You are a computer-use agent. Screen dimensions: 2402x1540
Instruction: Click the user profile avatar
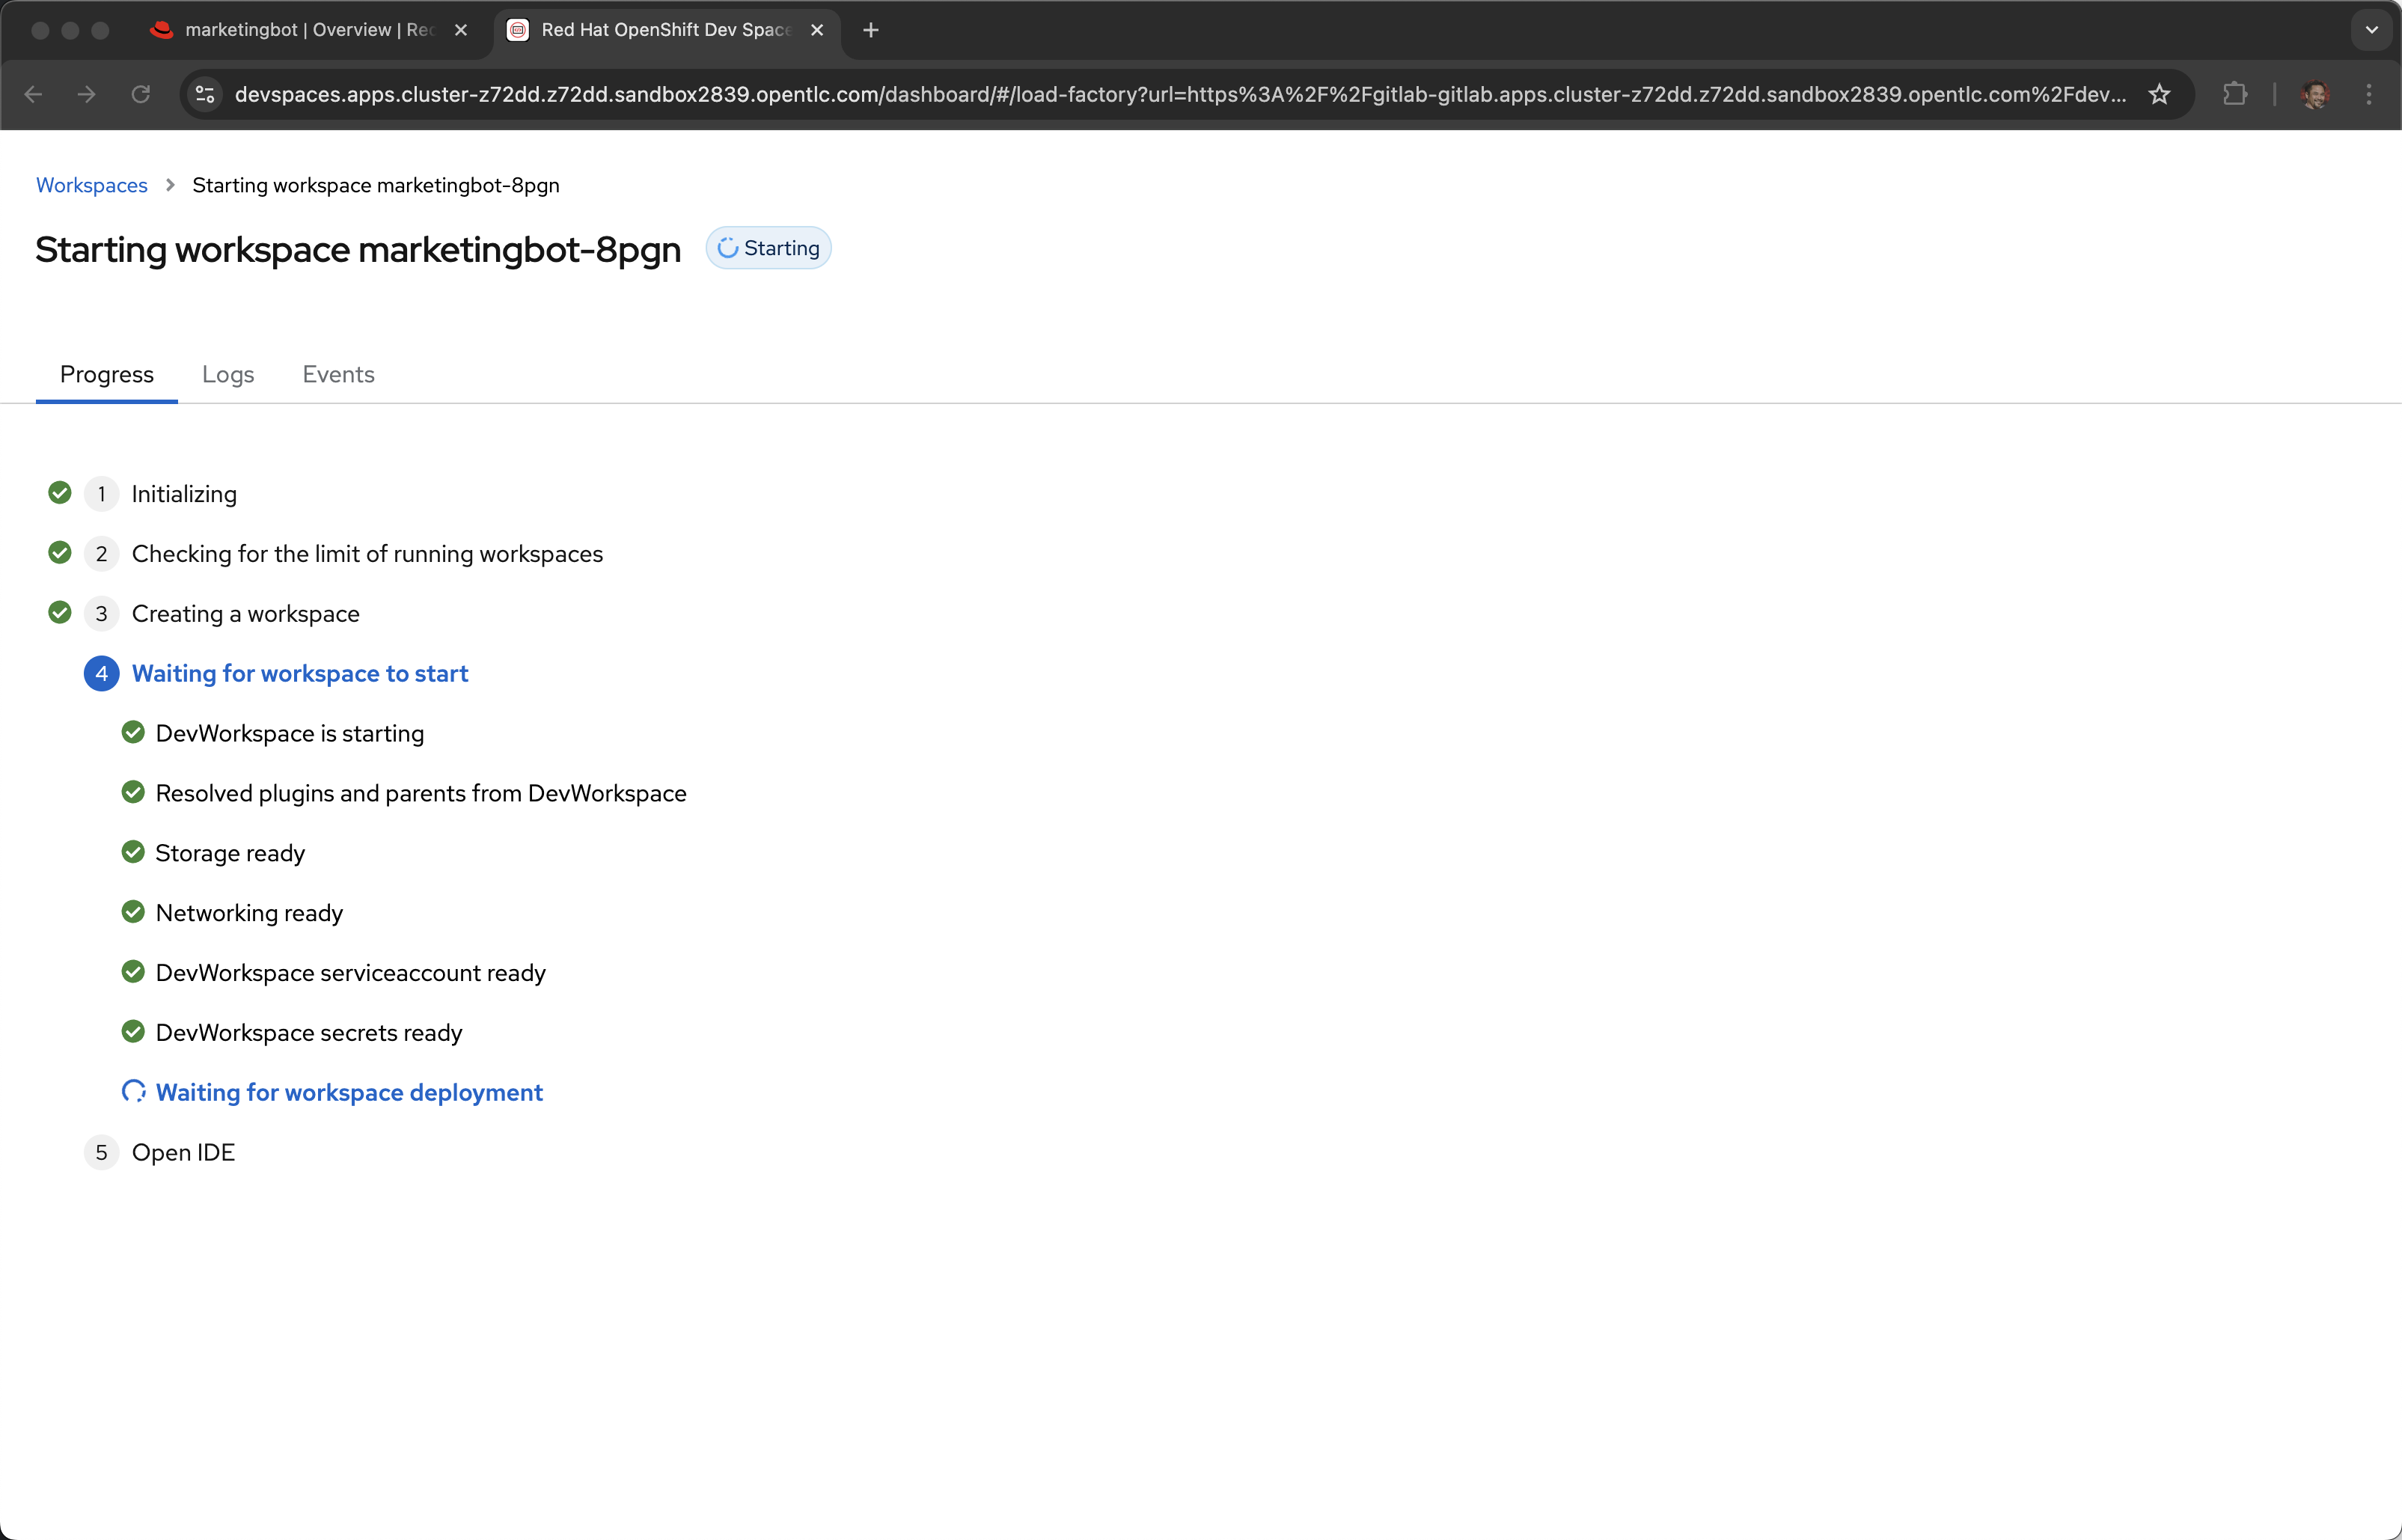tap(2314, 94)
